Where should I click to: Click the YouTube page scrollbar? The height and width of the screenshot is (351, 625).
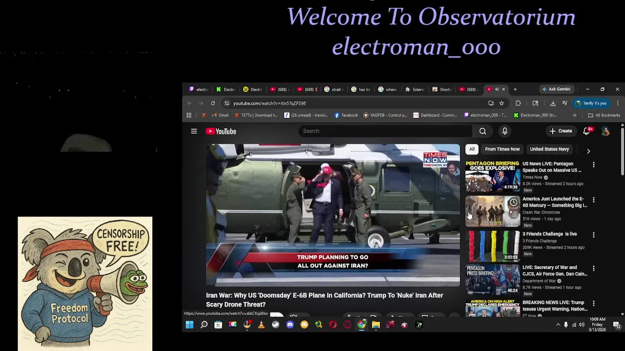click(623, 151)
